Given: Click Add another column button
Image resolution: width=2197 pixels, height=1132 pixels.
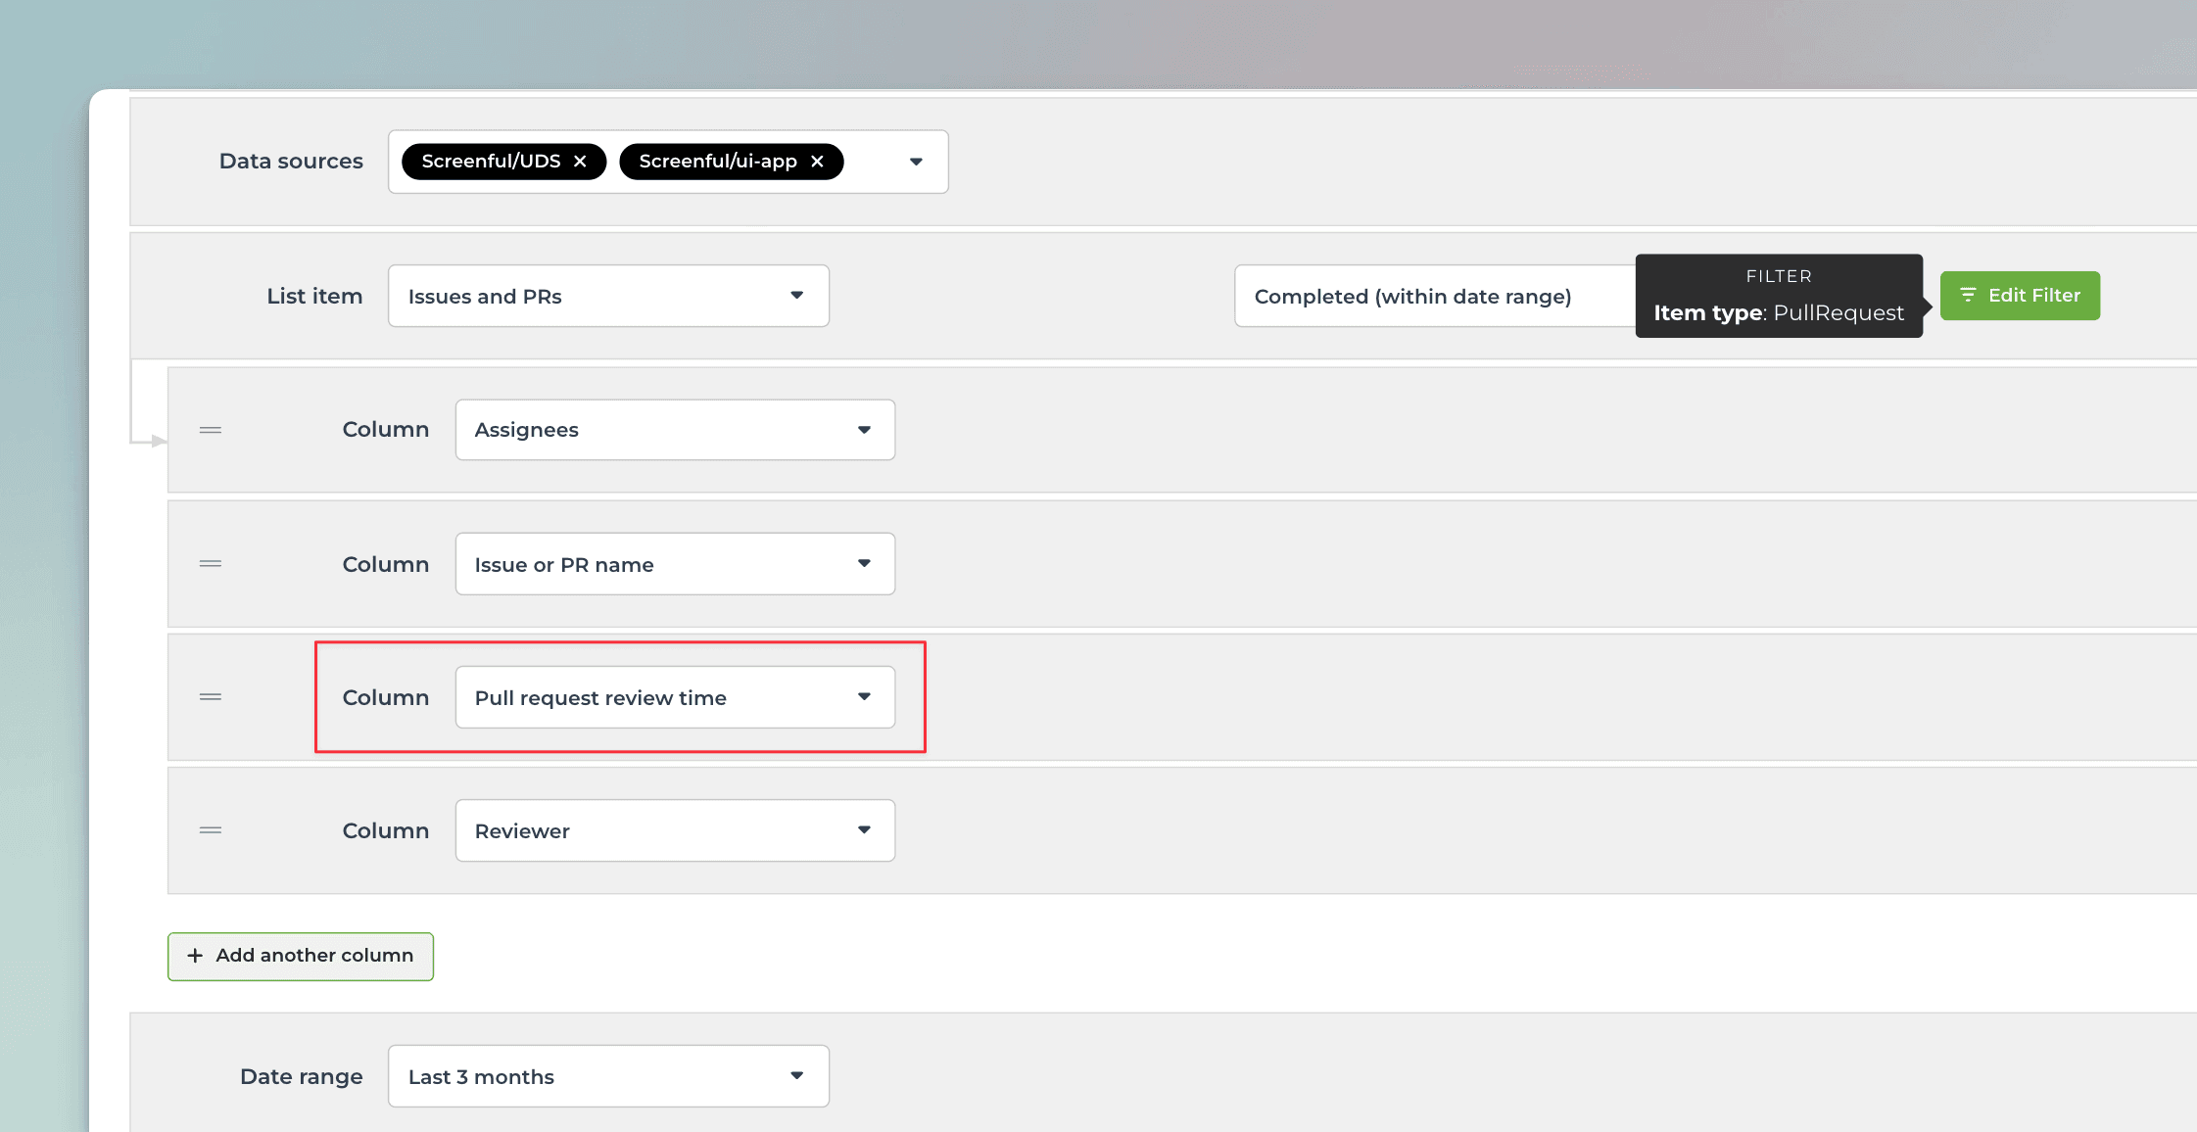Looking at the screenshot, I should 301,956.
